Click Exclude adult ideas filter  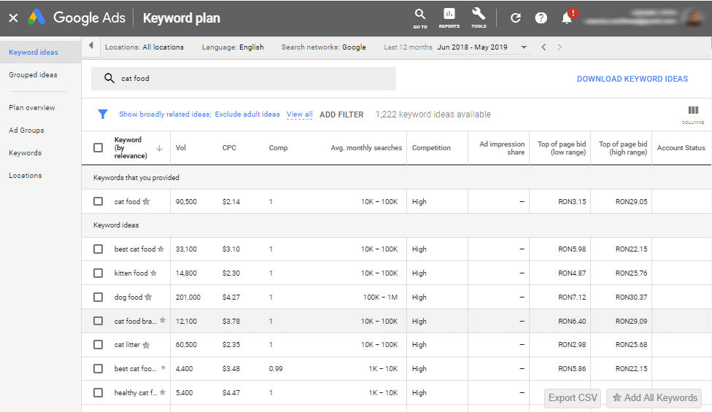(x=247, y=114)
